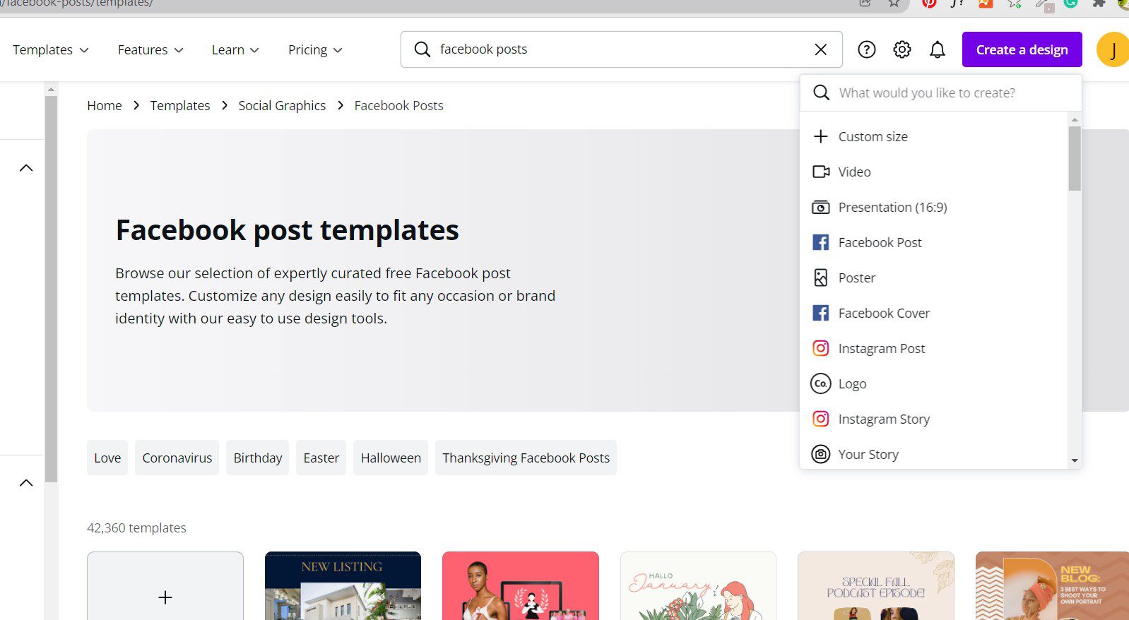The image size is (1129, 620).
Task: Click the Pinterest extension icon in browser
Action: point(929,3)
